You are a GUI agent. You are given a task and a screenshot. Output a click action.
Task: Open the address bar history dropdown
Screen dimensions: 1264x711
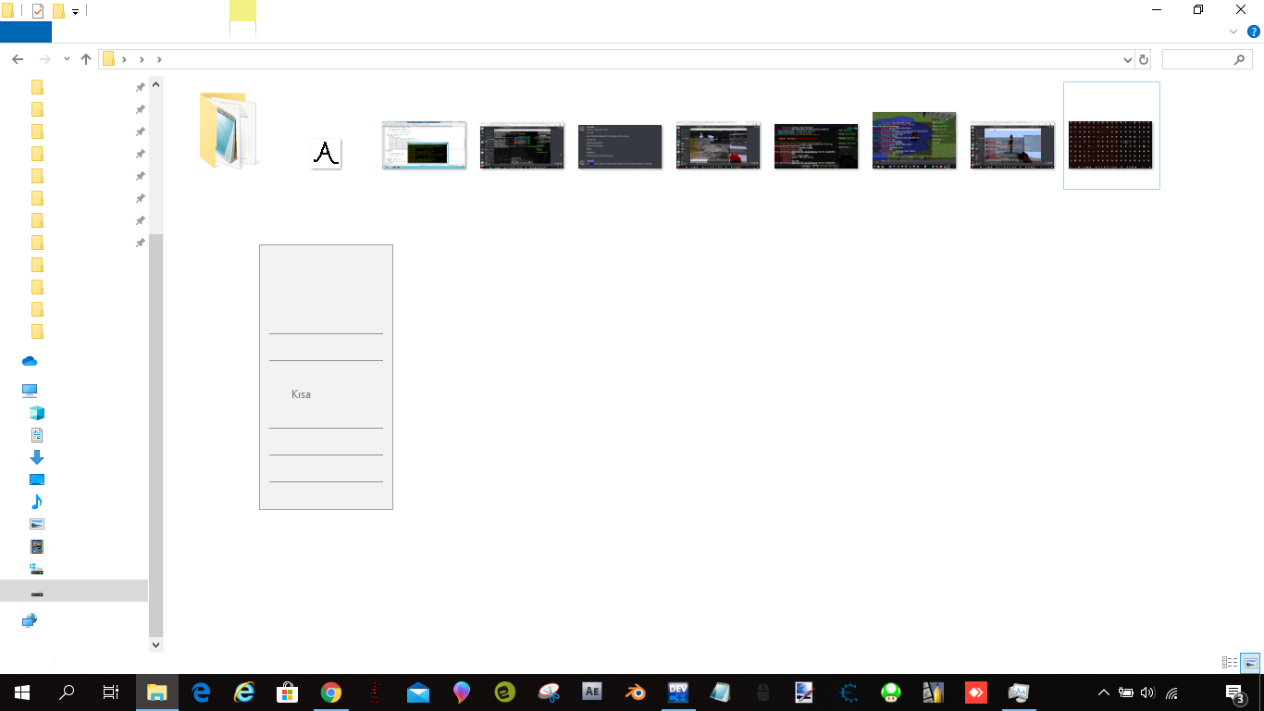(x=1127, y=59)
